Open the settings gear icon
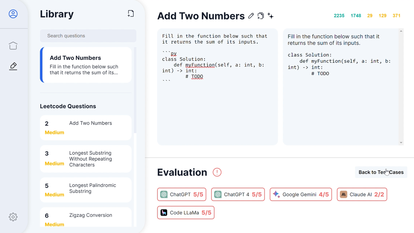This screenshot has height=233, width=414. pos(13,217)
